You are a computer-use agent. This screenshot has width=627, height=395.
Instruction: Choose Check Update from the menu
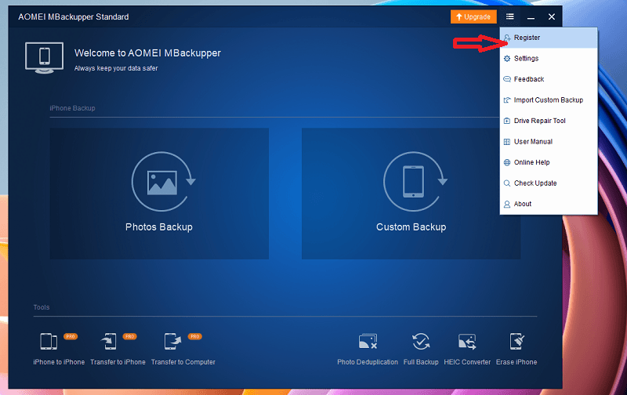click(x=535, y=183)
